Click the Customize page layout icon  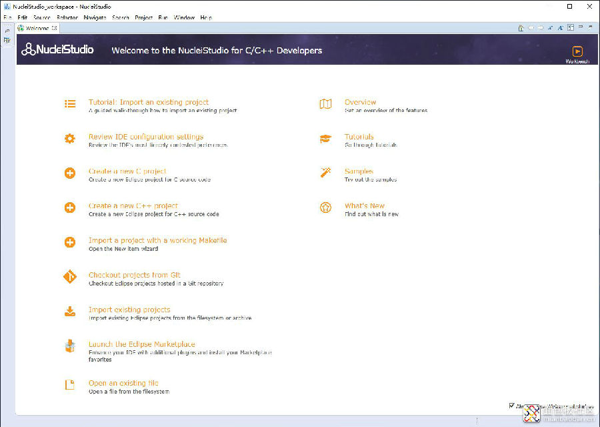click(x=571, y=27)
